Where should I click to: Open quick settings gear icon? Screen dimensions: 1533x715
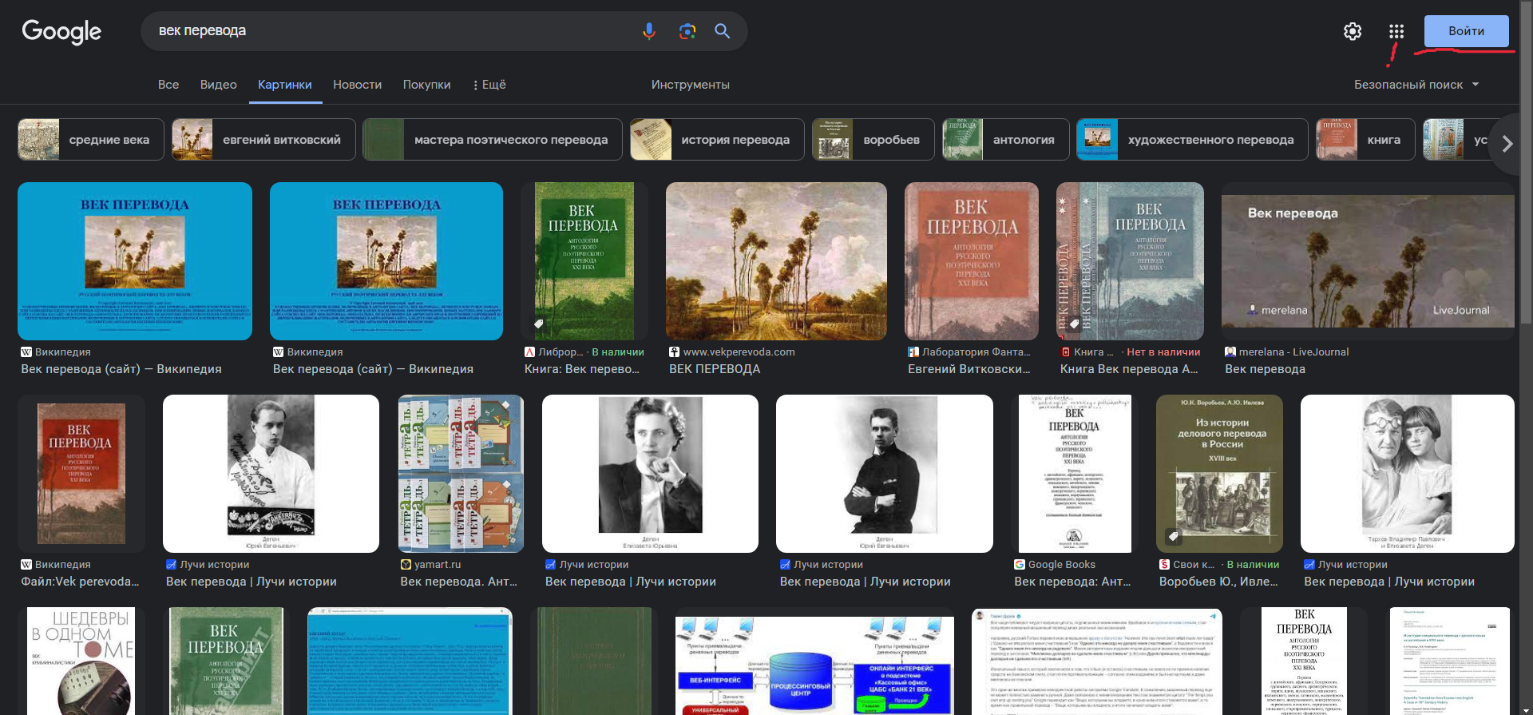[x=1353, y=31]
